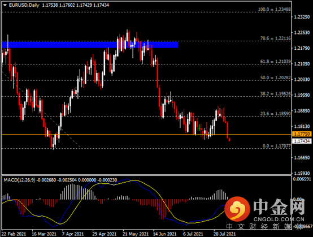Viewport: 313px width, 237px height.
Task: Click the white 1.17434 current price label
Action: [302, 141]
